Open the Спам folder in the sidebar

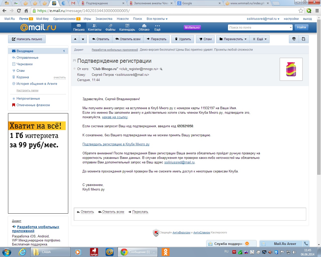[x=21, y=71]
